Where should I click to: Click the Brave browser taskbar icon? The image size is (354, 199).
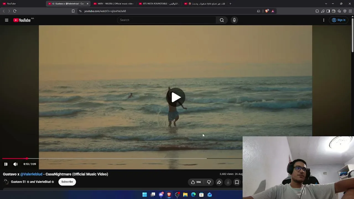(x=169, y=195)
